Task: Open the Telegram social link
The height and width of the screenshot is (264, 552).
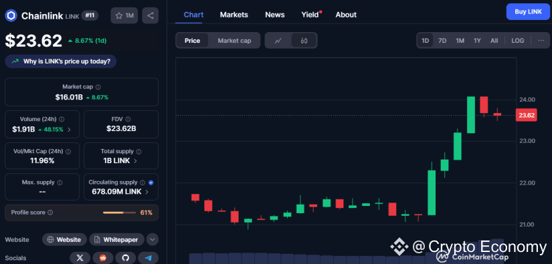Action: (x=149, y=258)
